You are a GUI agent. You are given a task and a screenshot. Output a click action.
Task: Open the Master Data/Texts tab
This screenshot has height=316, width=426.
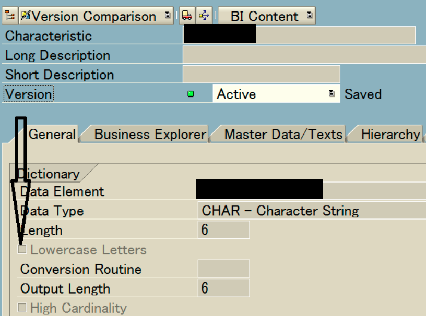coord(283,135)
